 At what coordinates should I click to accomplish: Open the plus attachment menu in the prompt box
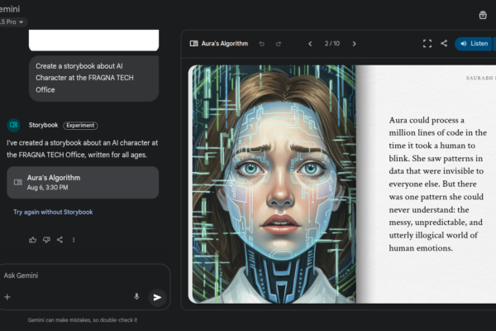click(x=7, y=296)
